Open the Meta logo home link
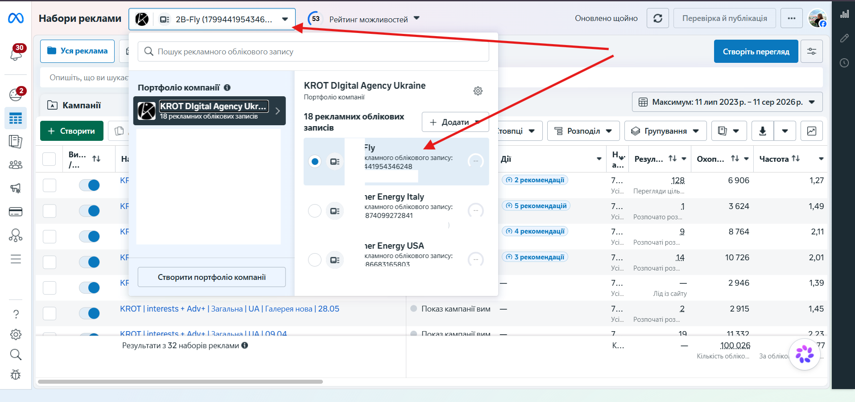This screenshot has height=402, width=855. pos(16,18)
